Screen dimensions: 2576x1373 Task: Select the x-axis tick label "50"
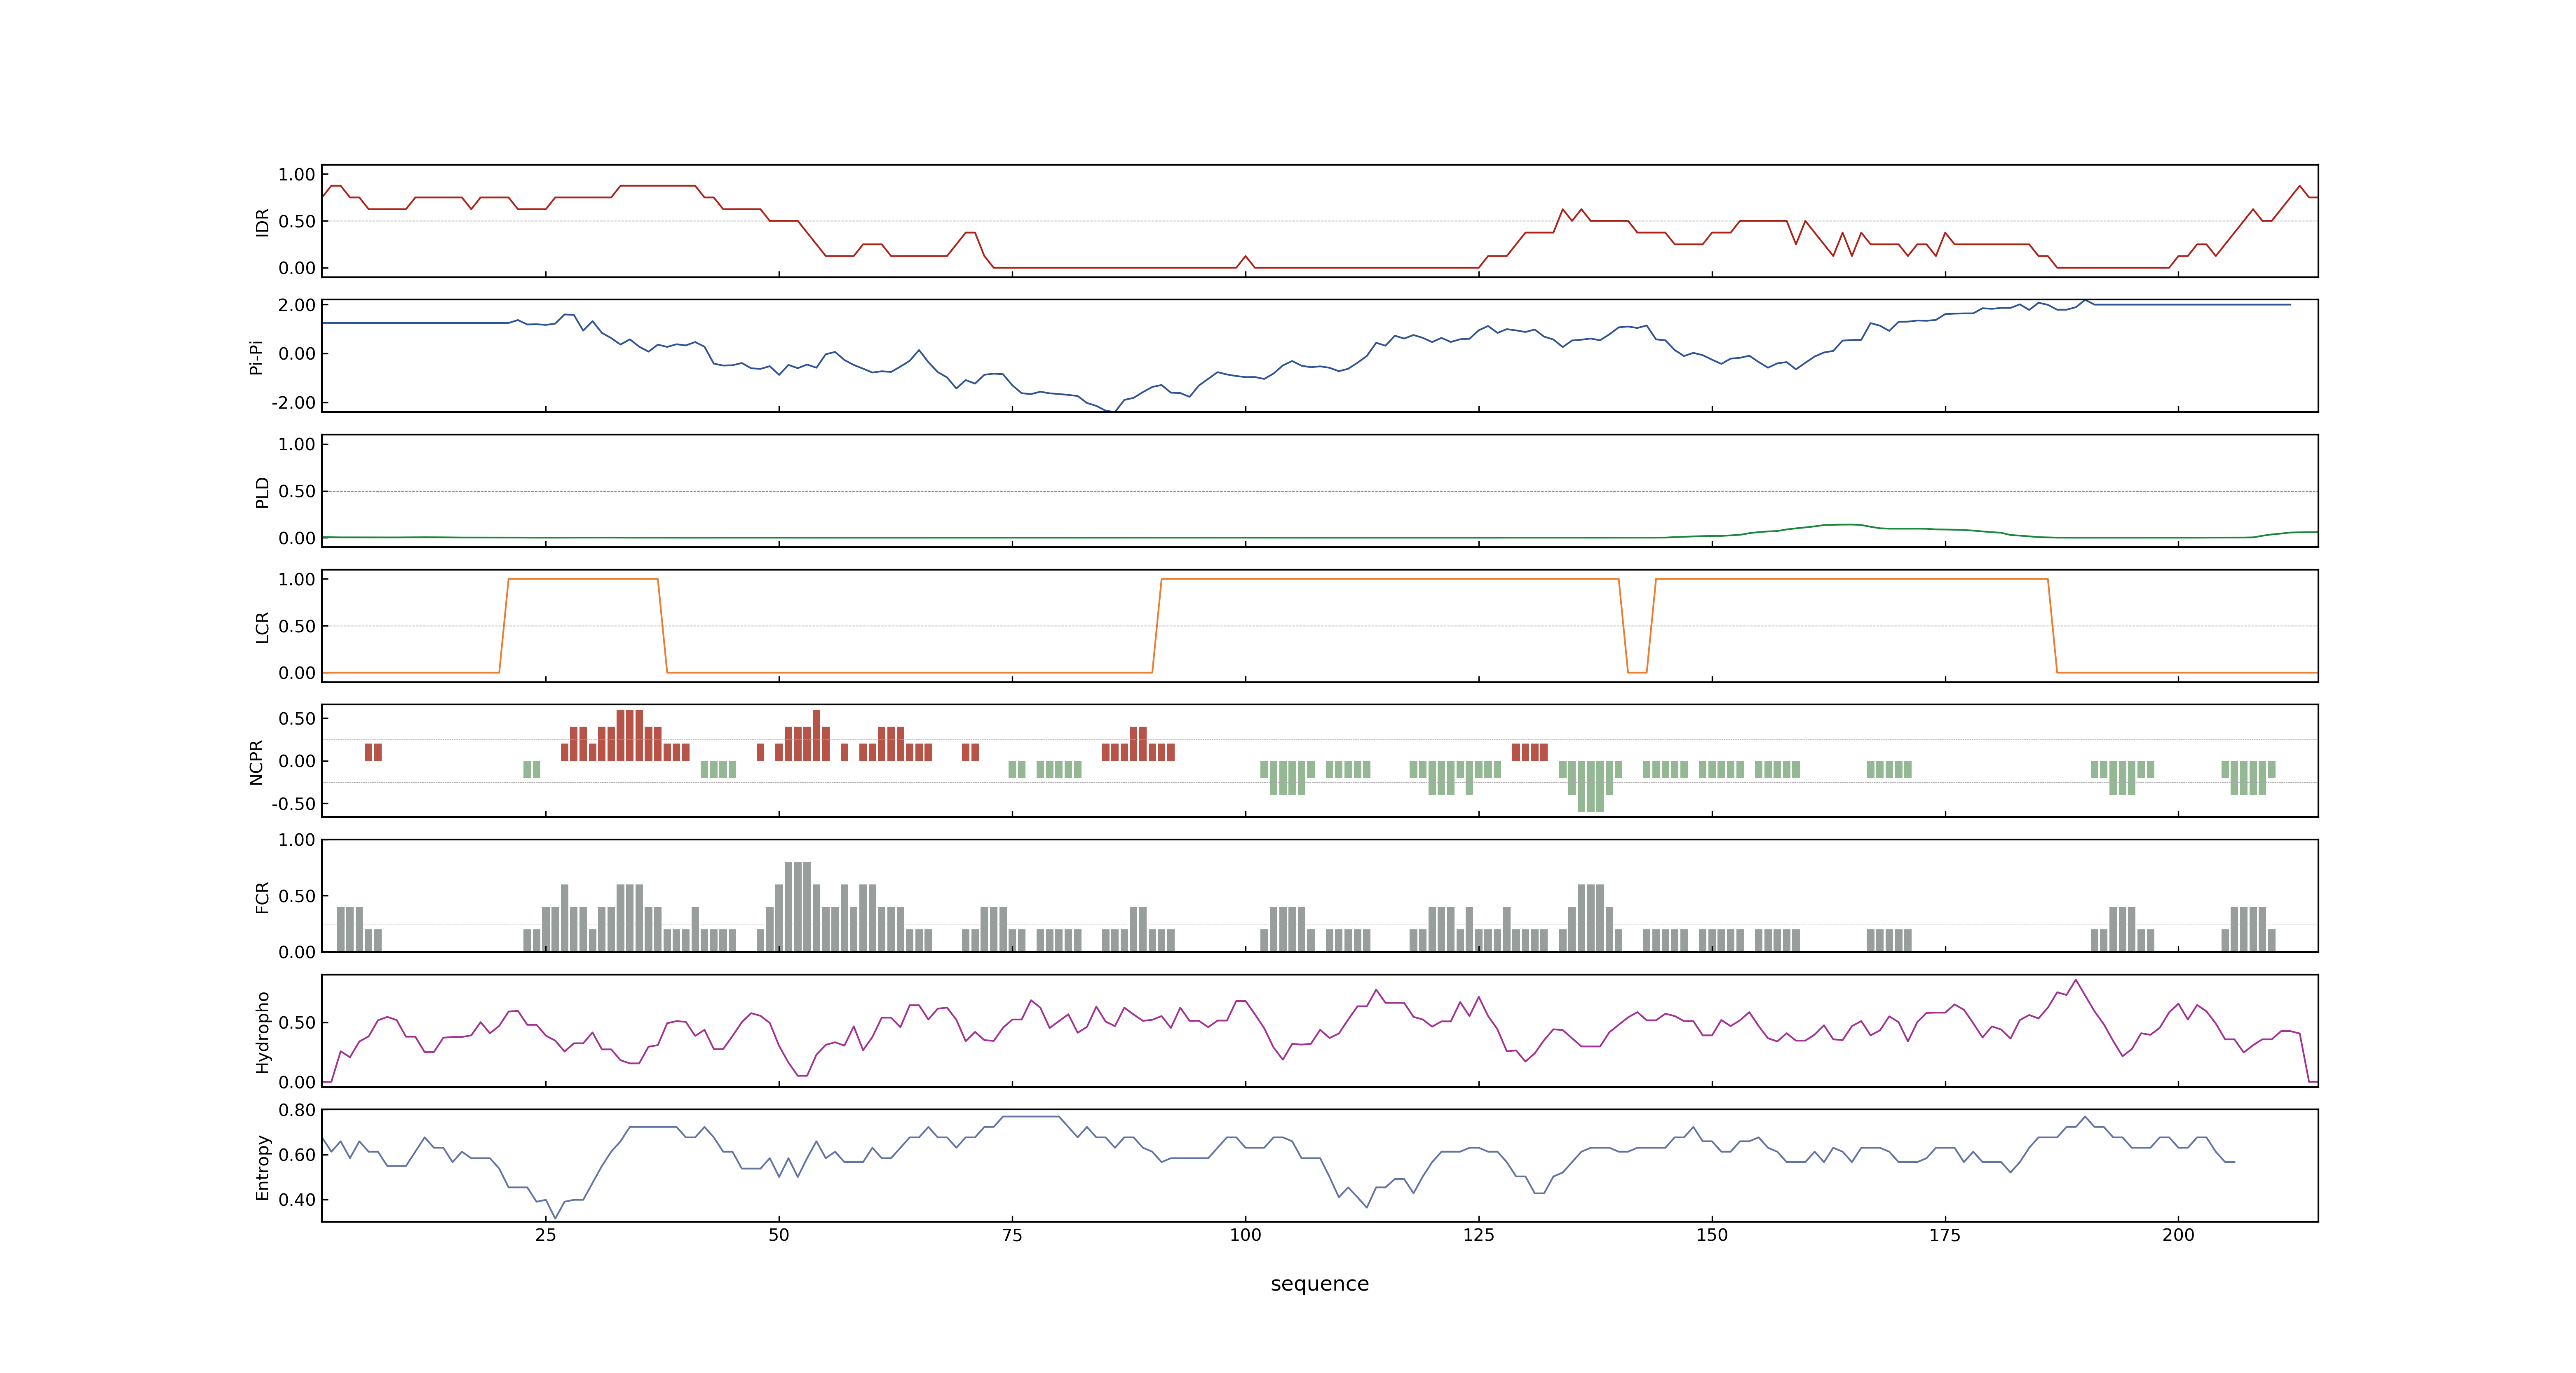coord(778,1235)
